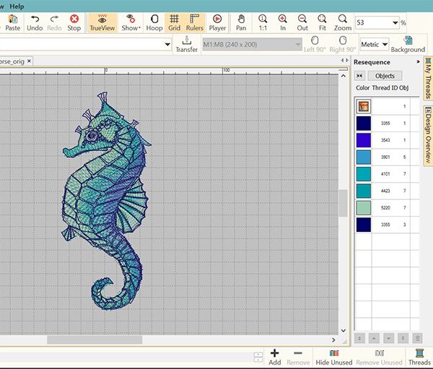Click the Objects button in Resequence

pyautogui.click(x=385, y=76)
